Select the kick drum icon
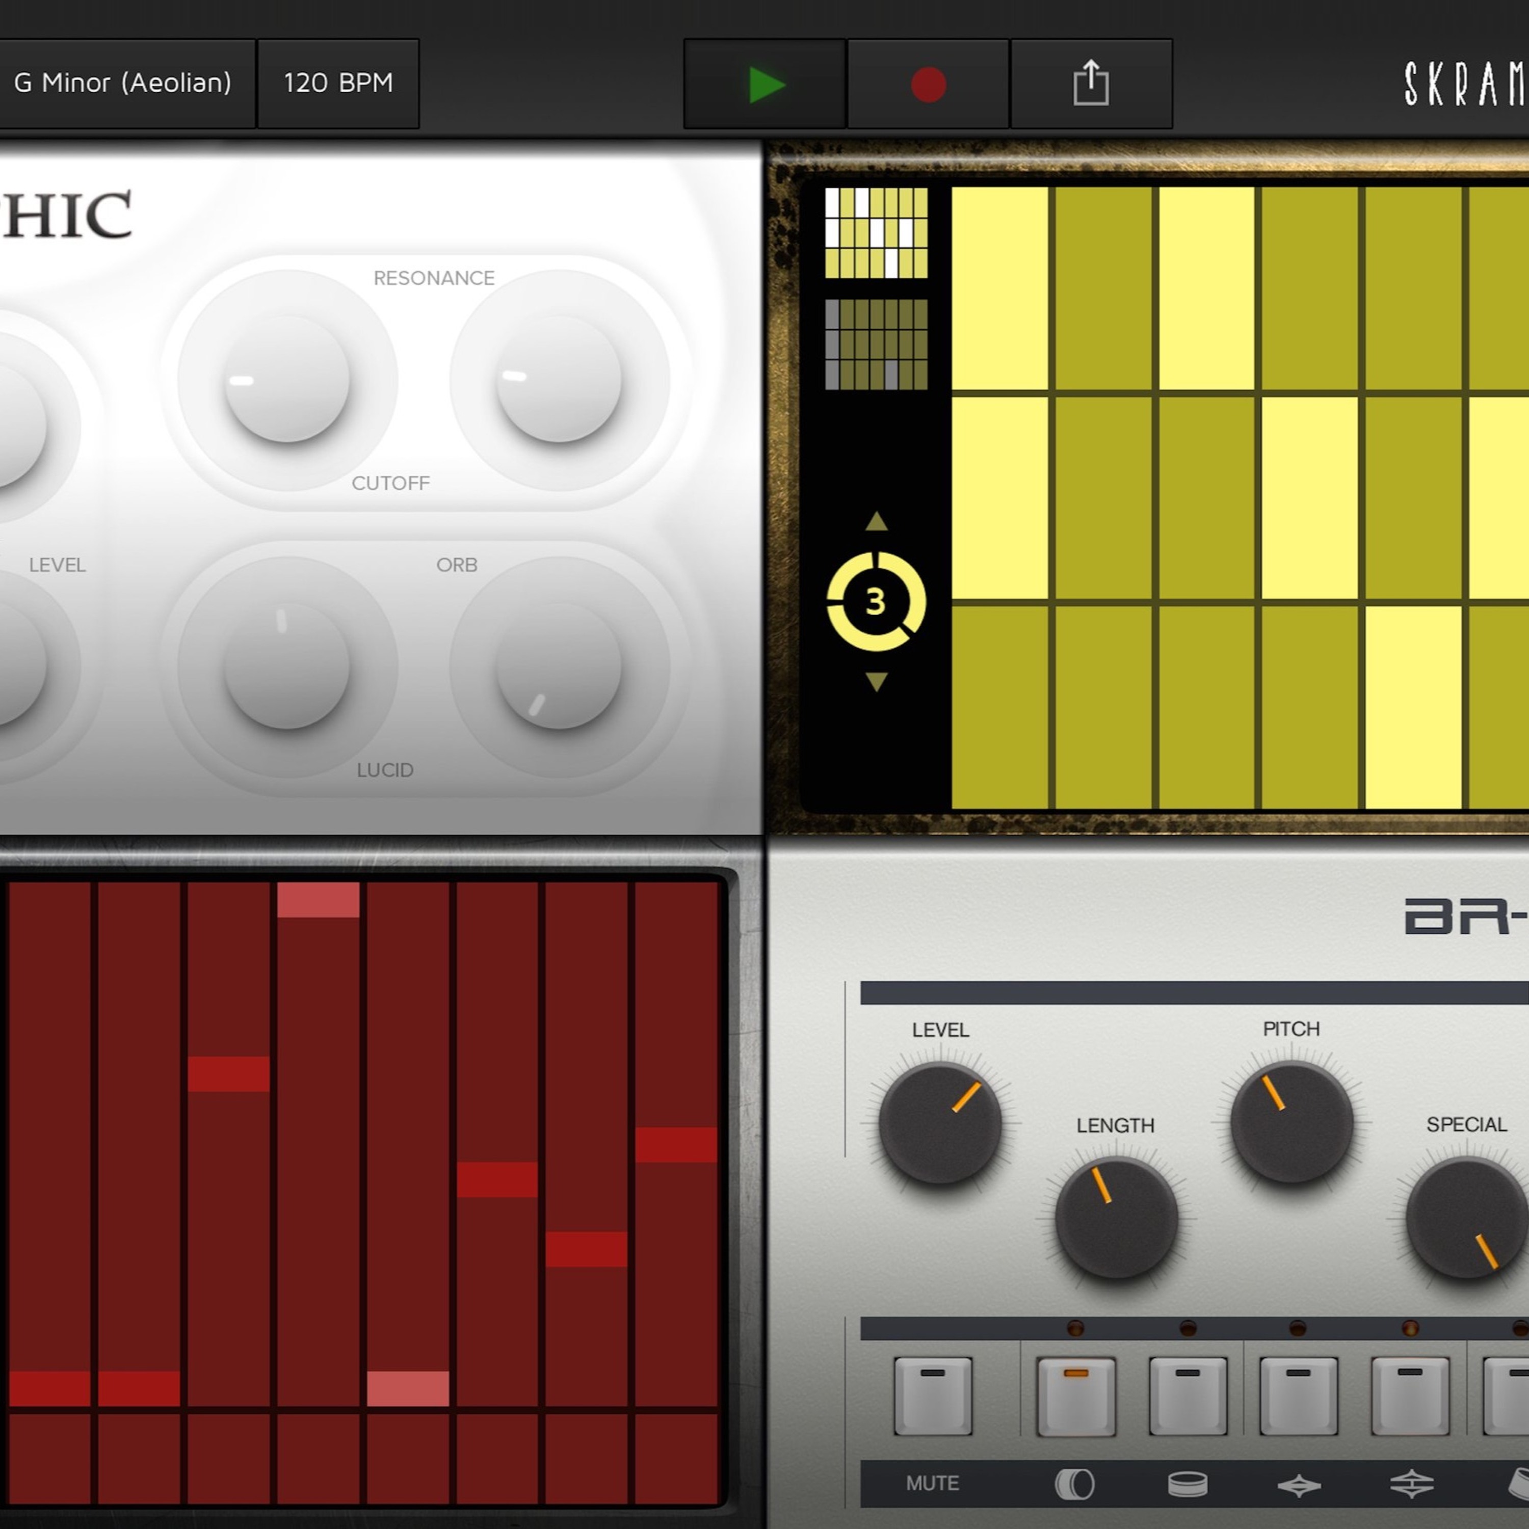Image resolution: width=1529 pixels, height=1529 pixels. pyautogui.click(x=1075, y=1484)
